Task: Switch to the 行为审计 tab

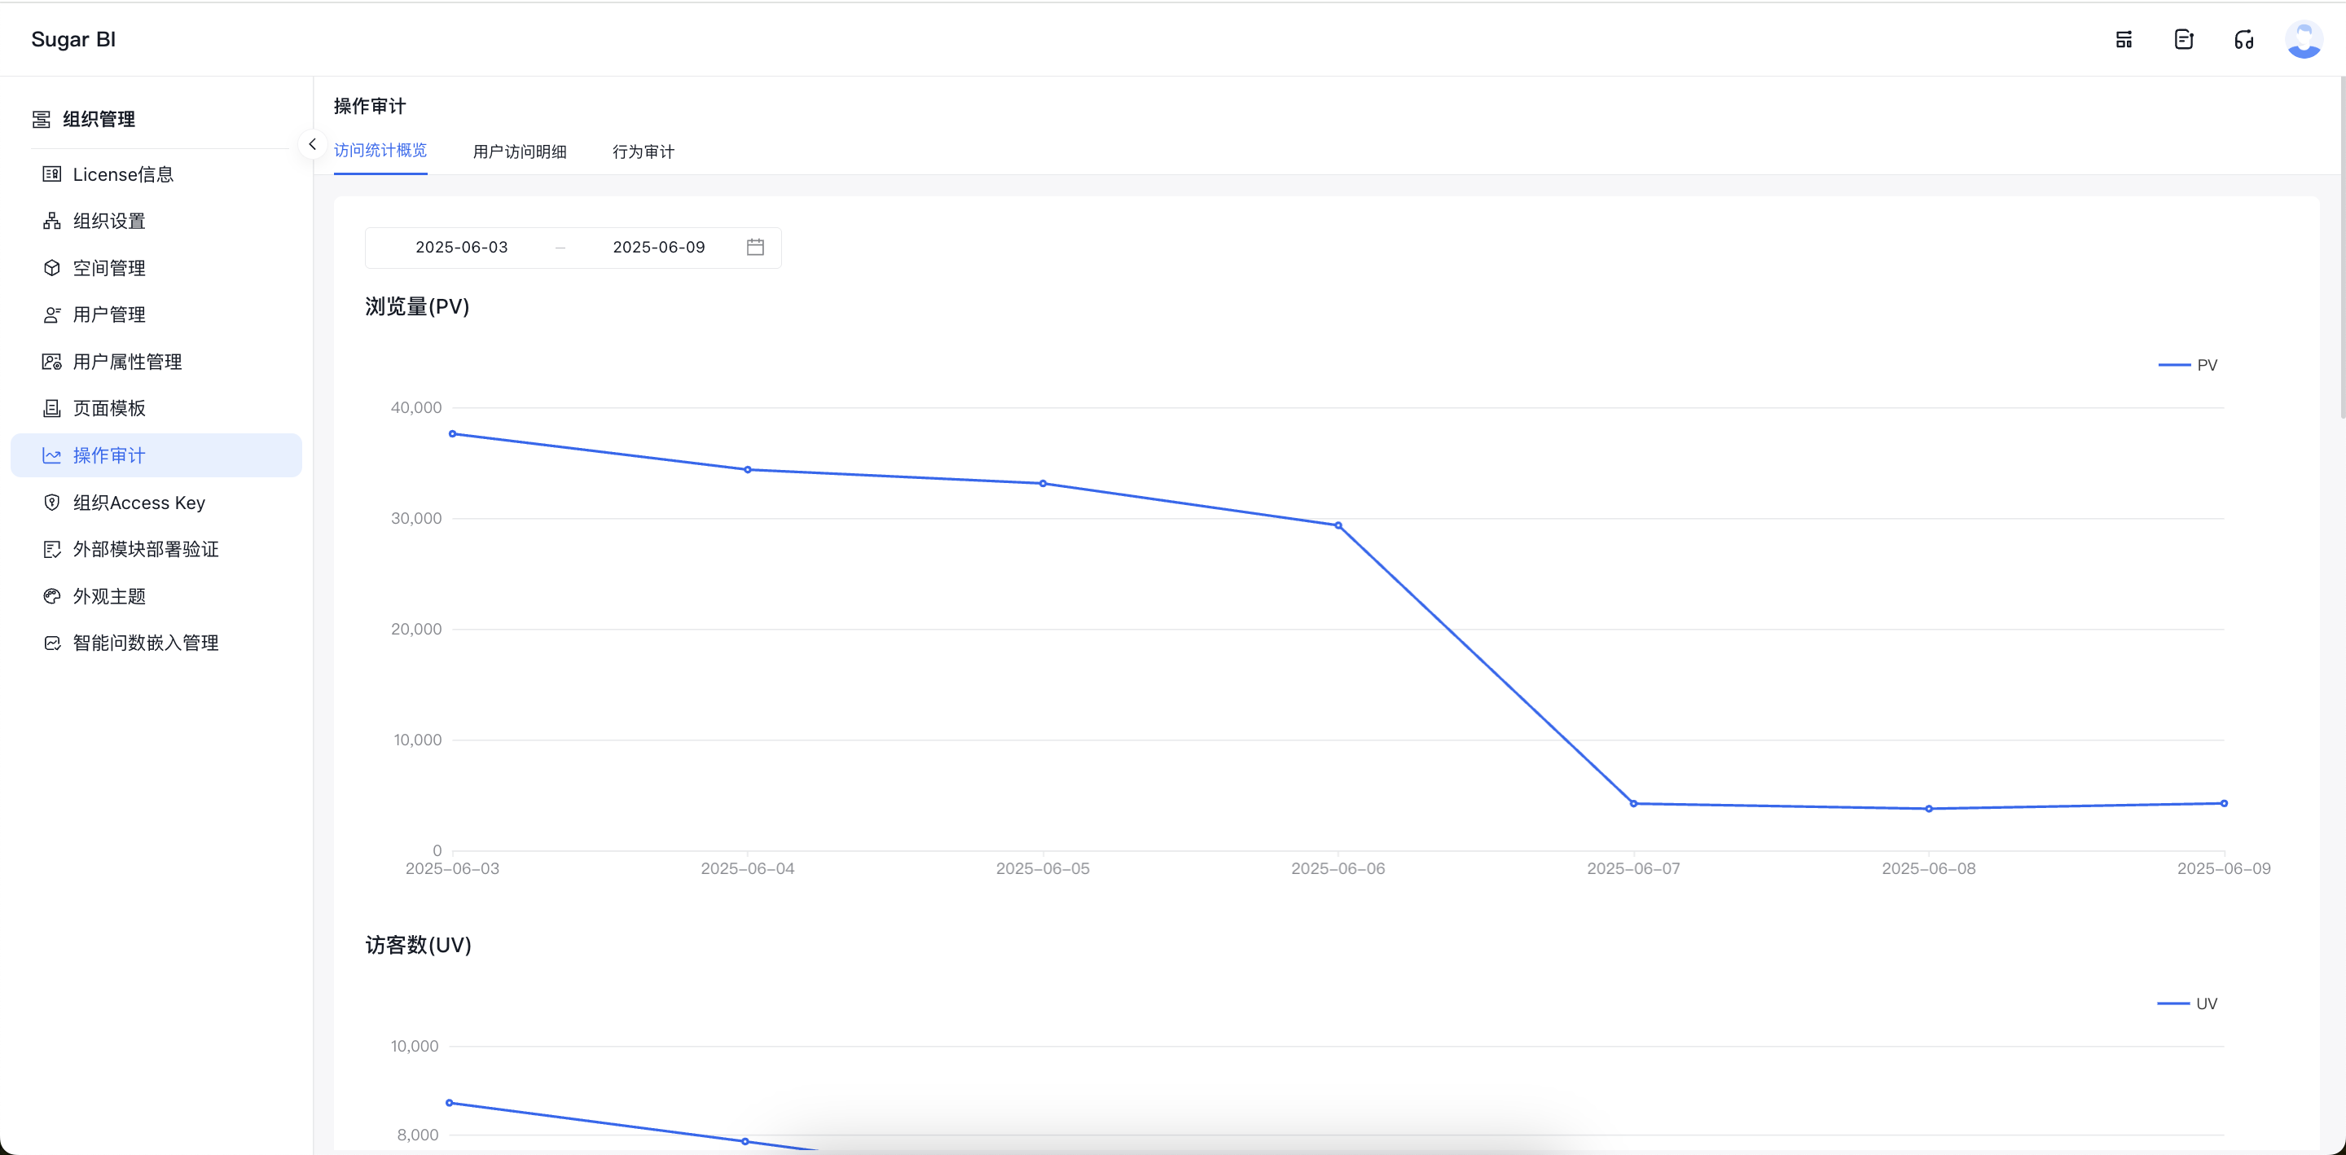Action: pyautogui.click(x=643, y=152)
